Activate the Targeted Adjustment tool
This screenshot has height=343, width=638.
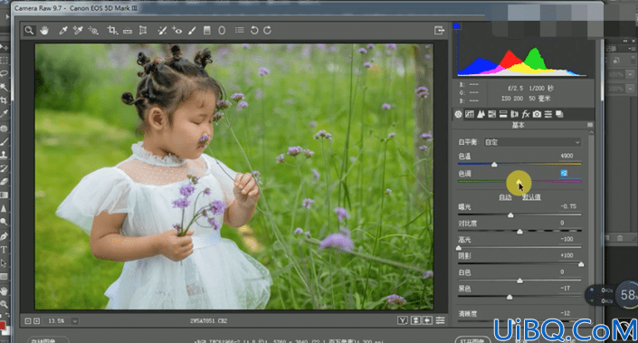(93, 31)
